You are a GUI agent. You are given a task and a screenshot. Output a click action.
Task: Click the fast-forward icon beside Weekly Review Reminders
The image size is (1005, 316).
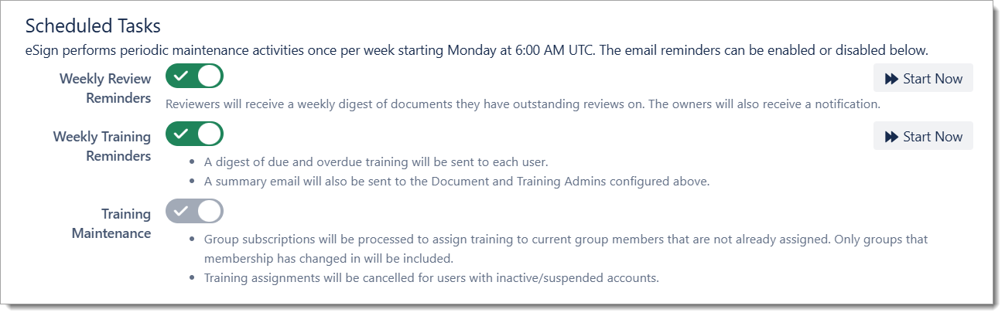click(x=891, y=79)
